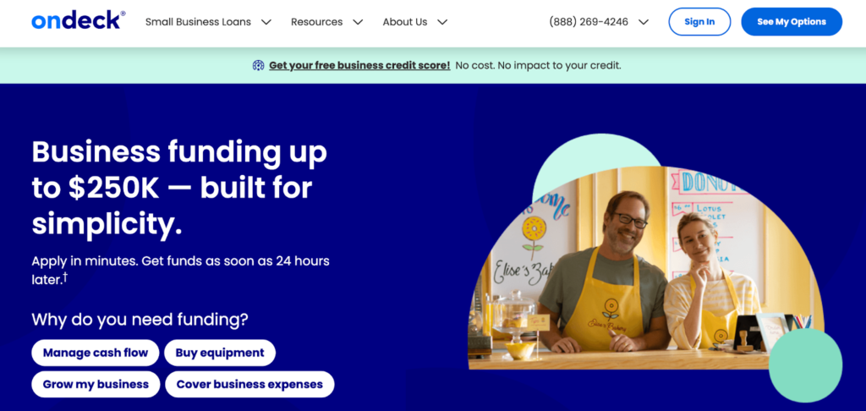This screenshot has width=866, height=411.
Task: Click the OnDeck logo
Action: point(79,21)
